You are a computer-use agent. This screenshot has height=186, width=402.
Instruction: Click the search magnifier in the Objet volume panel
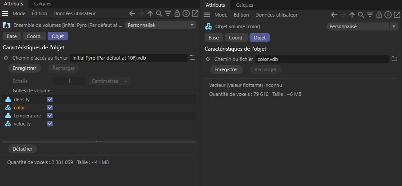(360, 15)
